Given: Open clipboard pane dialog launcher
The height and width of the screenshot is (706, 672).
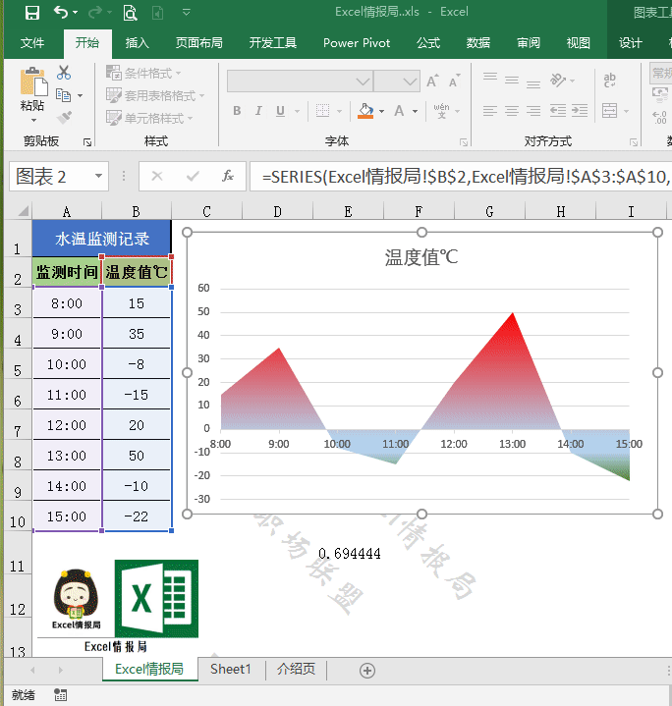Looking at the screenshot, I should 87,142.
